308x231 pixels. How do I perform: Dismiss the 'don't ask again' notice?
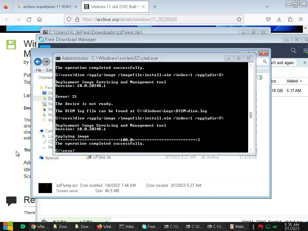[x=304, y=63]
